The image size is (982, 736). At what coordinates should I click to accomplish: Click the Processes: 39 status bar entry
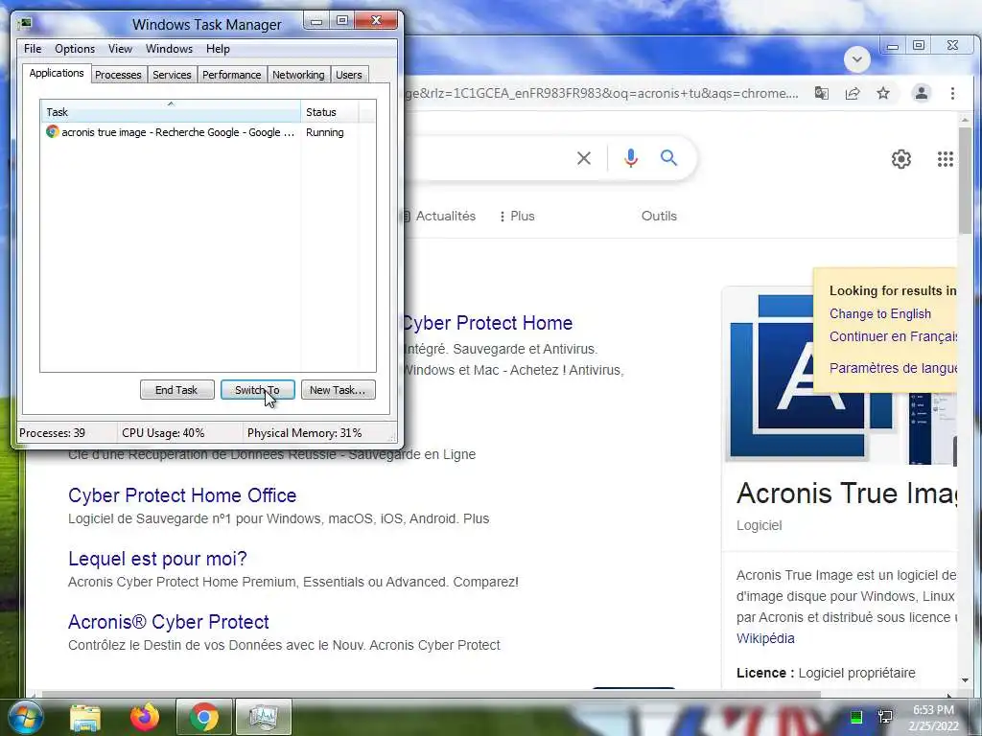tap(53, 432)
